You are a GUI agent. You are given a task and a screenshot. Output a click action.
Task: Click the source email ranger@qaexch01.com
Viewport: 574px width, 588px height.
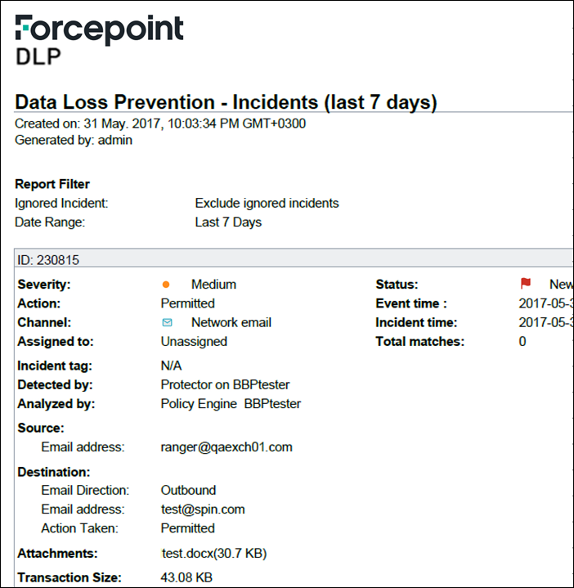click(x=226, y=447)
